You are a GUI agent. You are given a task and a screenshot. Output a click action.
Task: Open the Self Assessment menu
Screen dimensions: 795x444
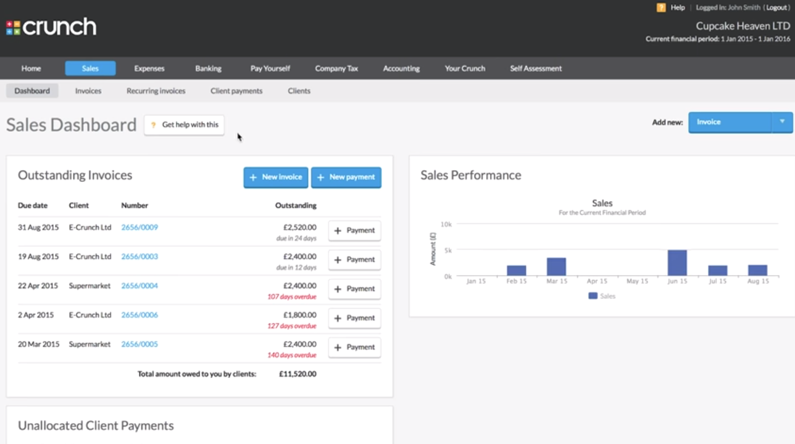[x=536, y=68]
